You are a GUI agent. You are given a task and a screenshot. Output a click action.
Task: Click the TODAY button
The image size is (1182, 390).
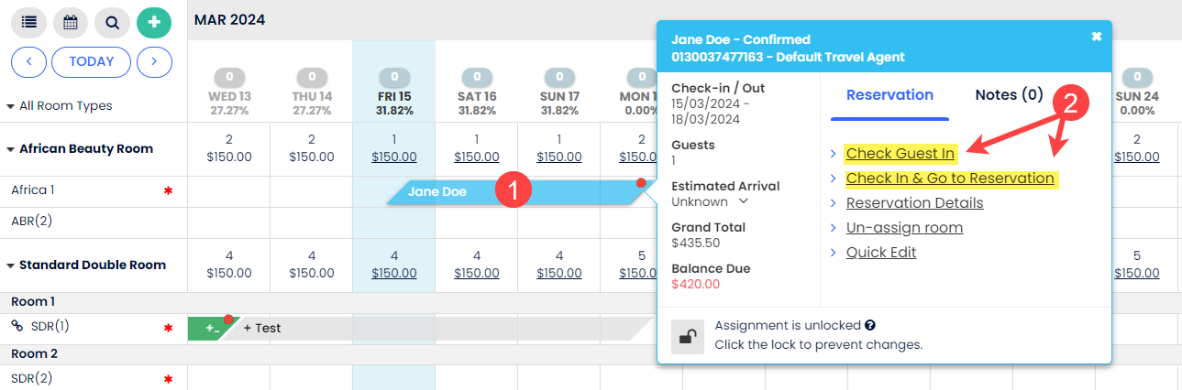[91, 62]
